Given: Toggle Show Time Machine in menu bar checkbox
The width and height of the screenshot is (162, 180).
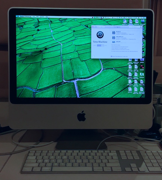Looking at the screenshot, I should 111,56.
